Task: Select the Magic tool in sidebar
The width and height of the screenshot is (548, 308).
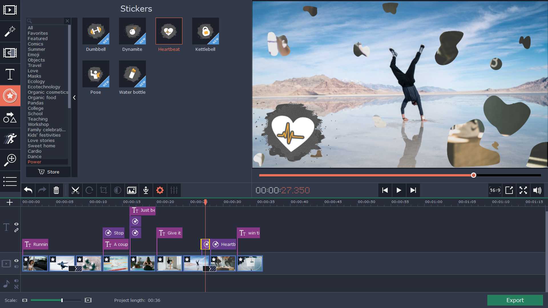Action: click(x=10, y=31)
